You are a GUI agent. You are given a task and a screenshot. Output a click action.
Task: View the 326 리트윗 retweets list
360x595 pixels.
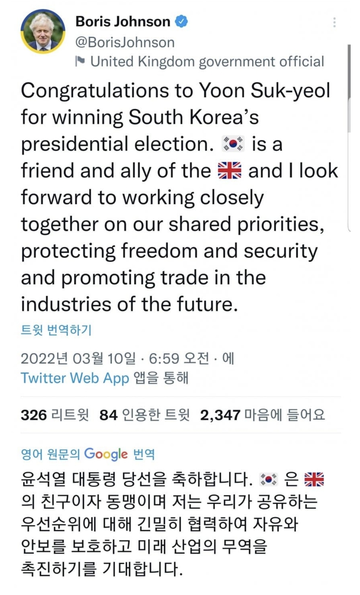(x=55, y=415)
